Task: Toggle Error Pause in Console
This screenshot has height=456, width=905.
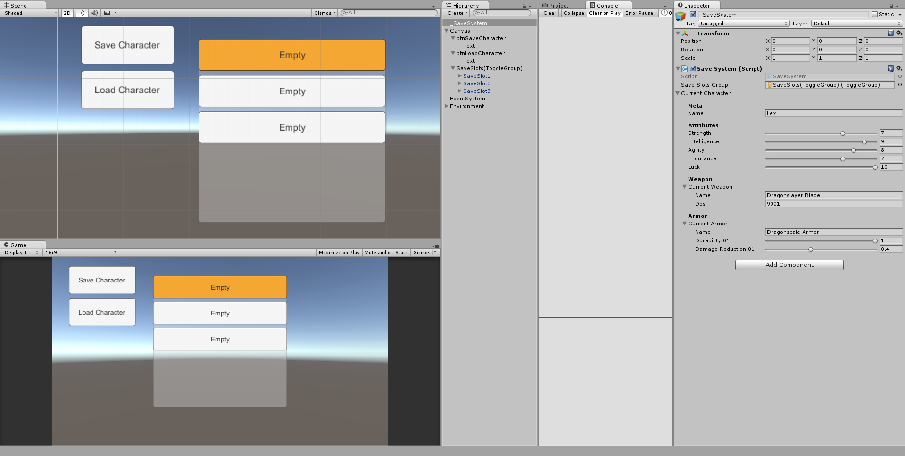Action: pyautogui.click(x=639, y=13)
